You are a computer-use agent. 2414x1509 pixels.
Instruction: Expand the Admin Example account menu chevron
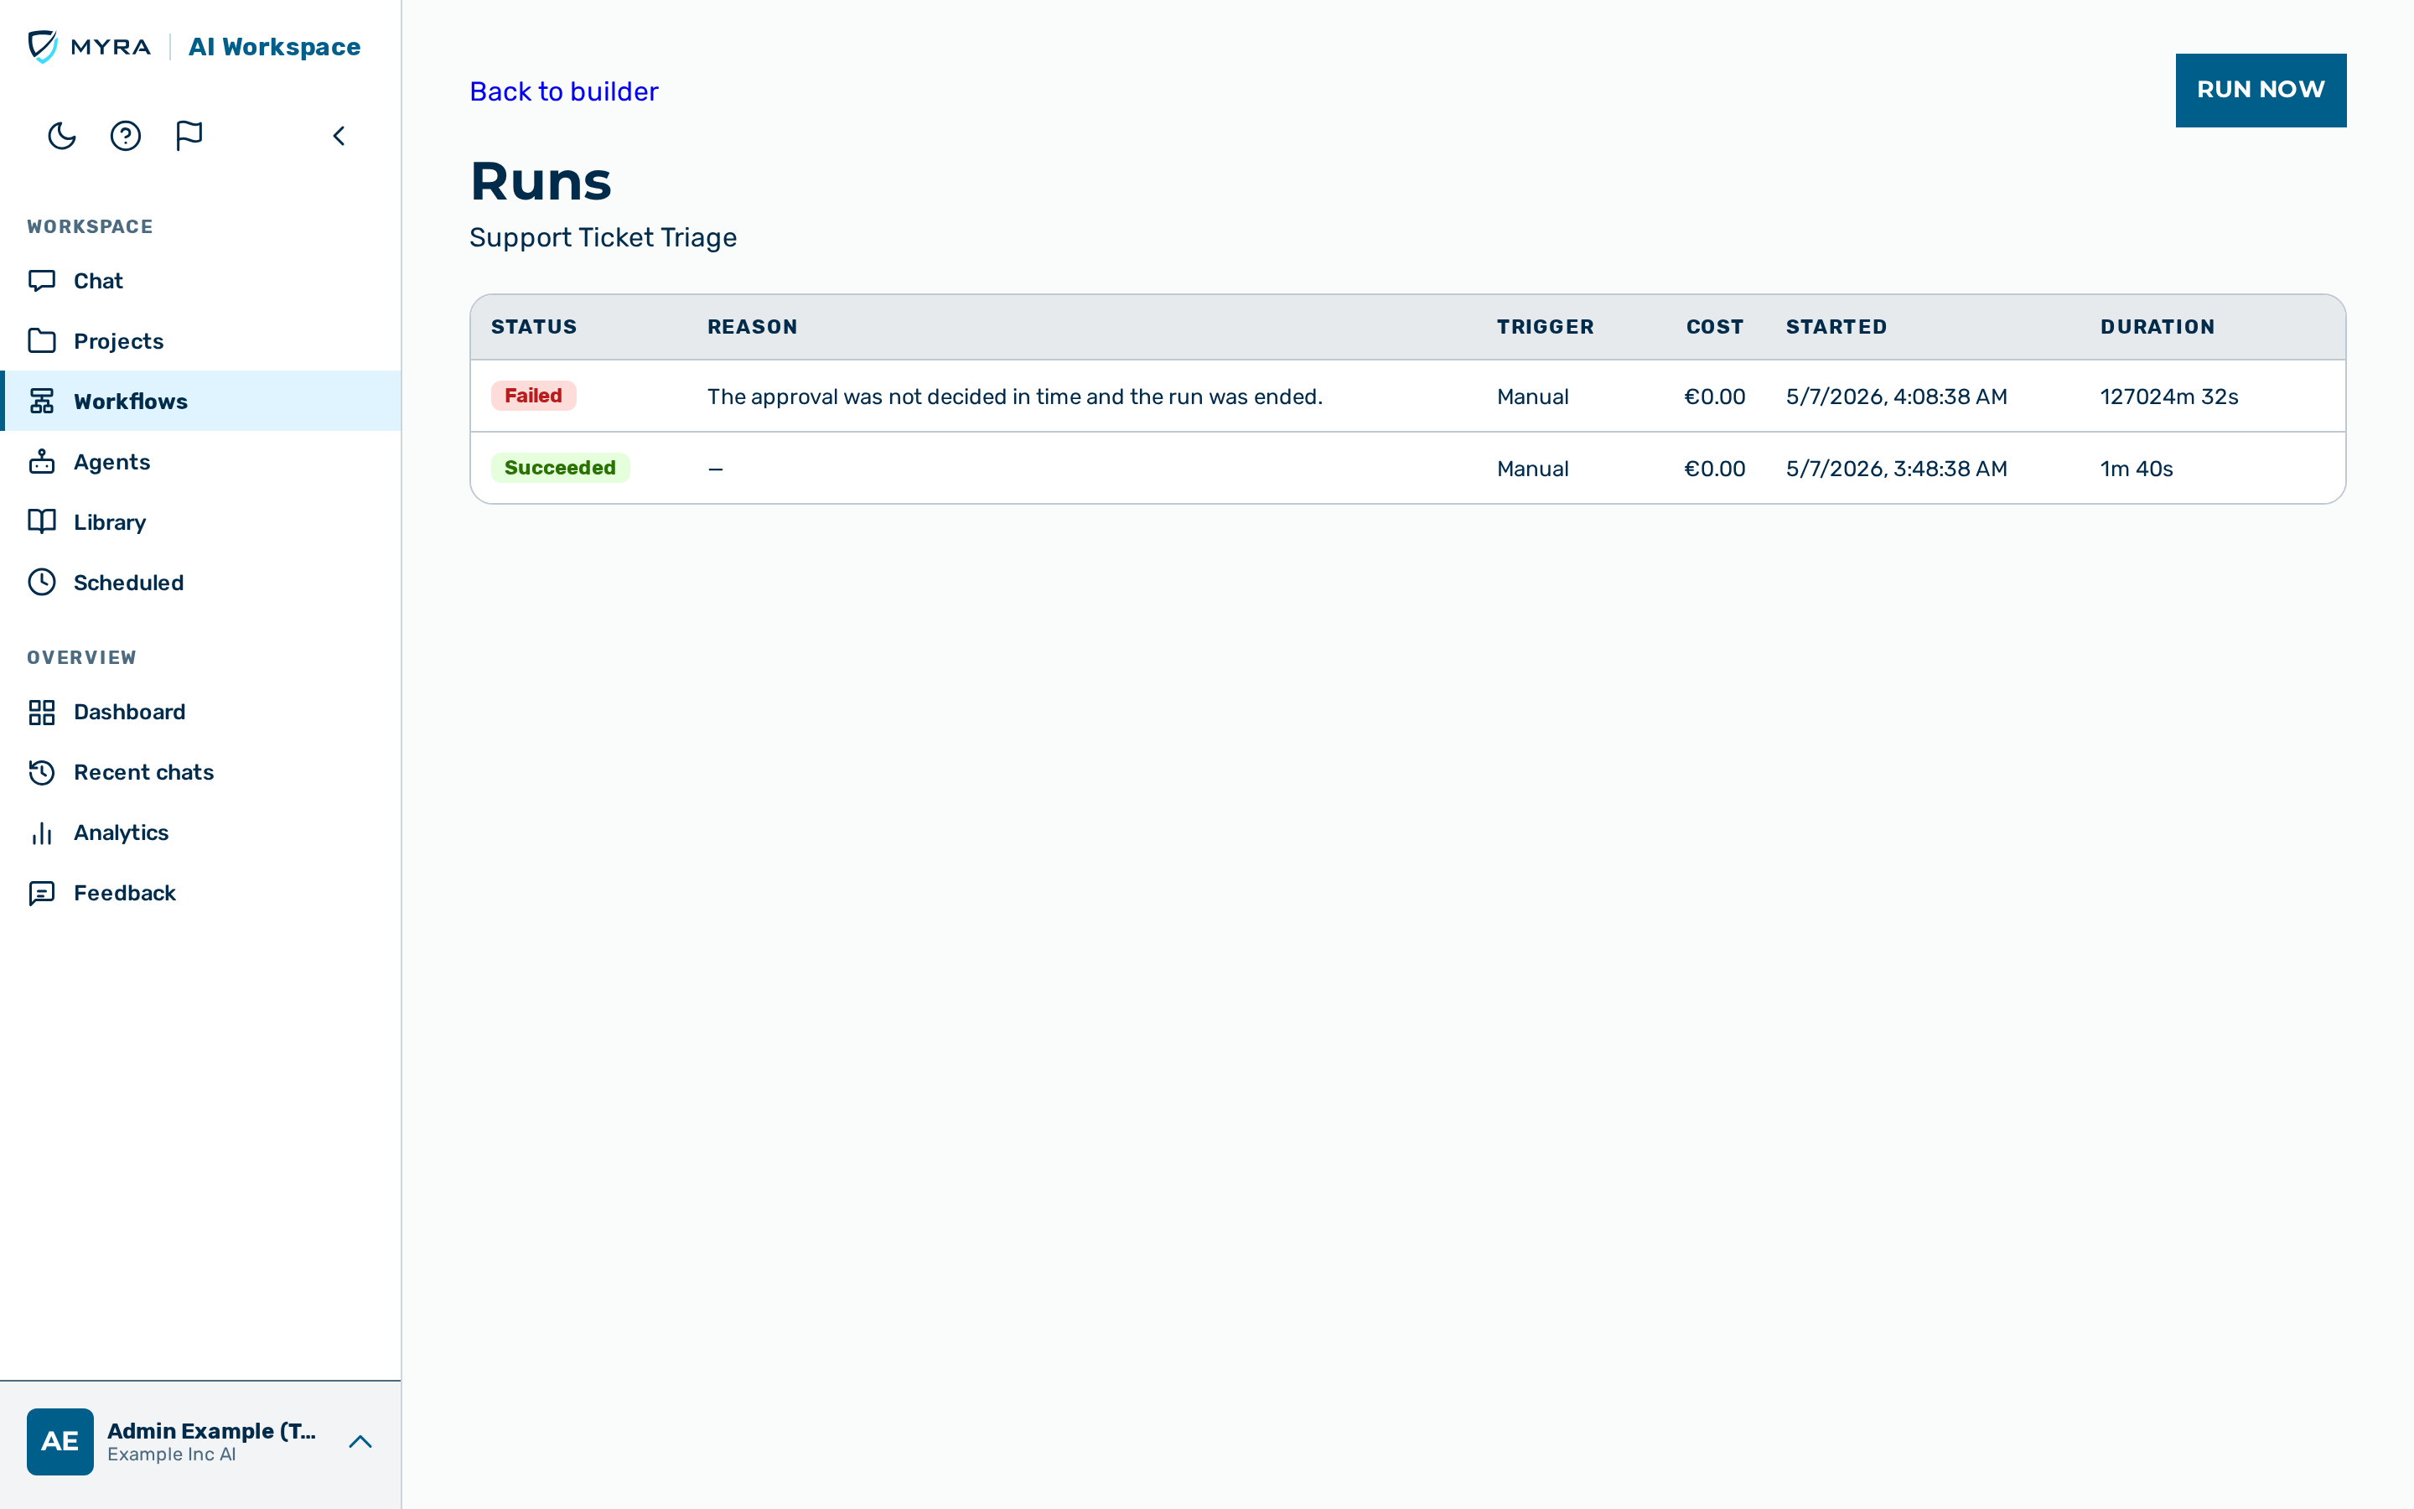(x=360, y=1441)
